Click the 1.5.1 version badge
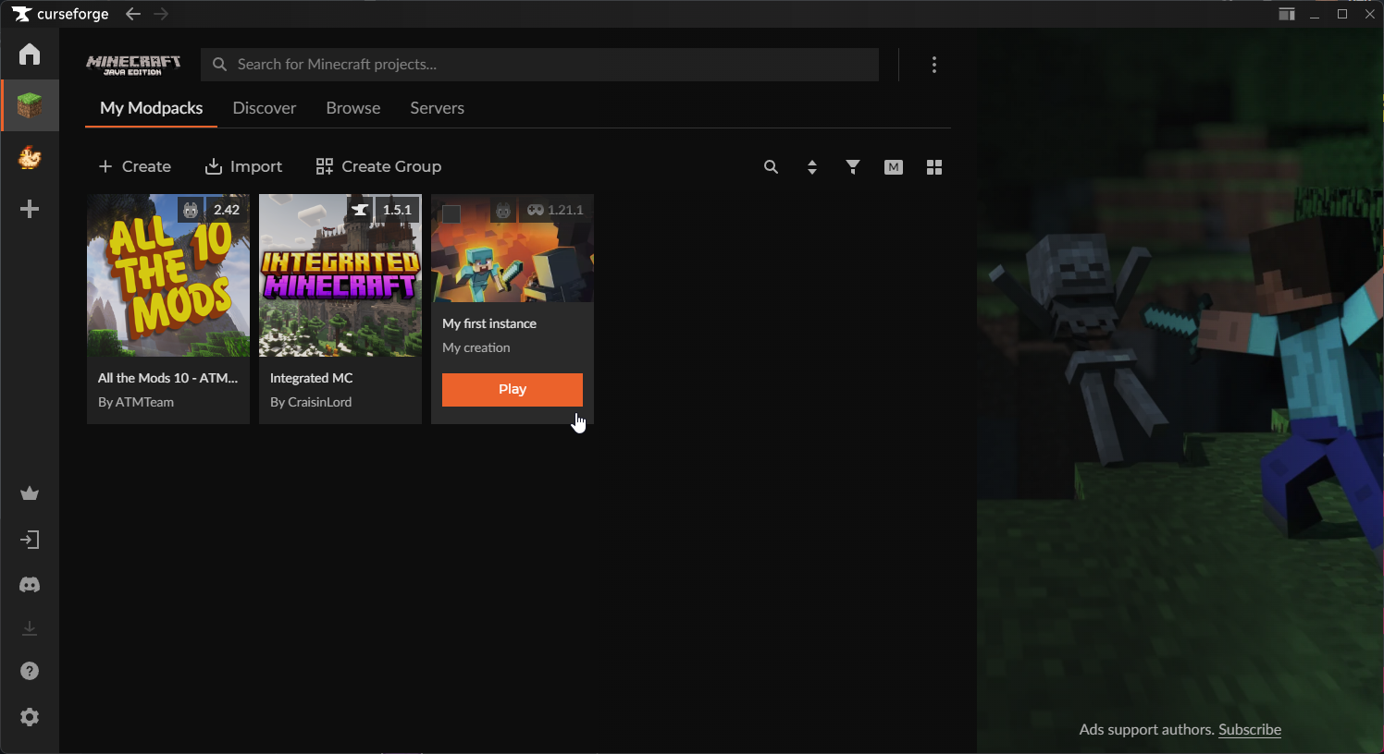The image size is (1384, 754). [398, 210]
